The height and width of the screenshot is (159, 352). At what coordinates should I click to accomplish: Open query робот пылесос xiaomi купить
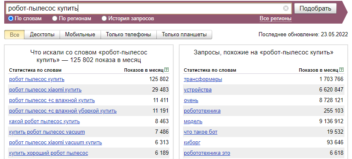click(x=45, y=90)
